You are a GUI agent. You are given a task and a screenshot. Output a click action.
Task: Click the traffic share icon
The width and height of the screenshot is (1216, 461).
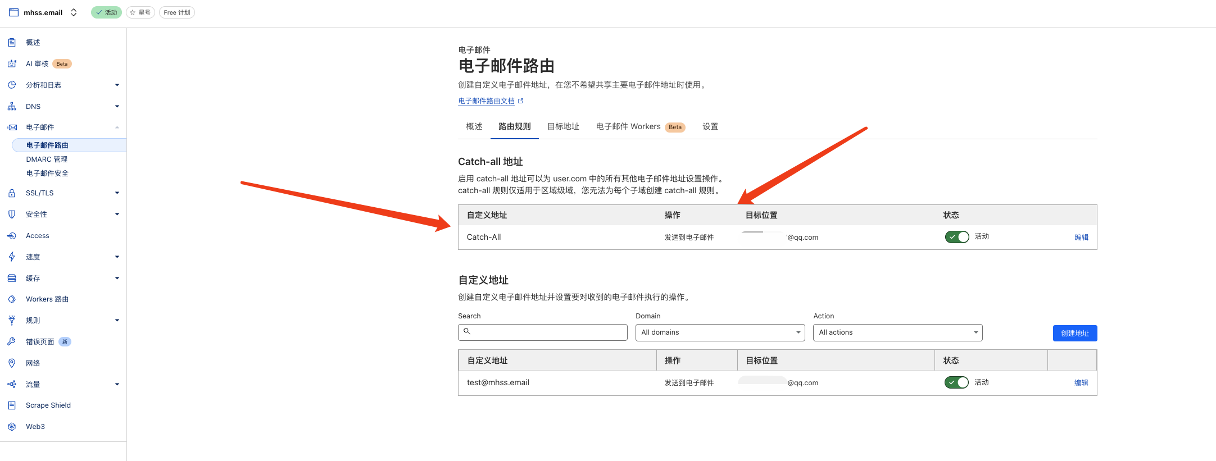[12, 384]
